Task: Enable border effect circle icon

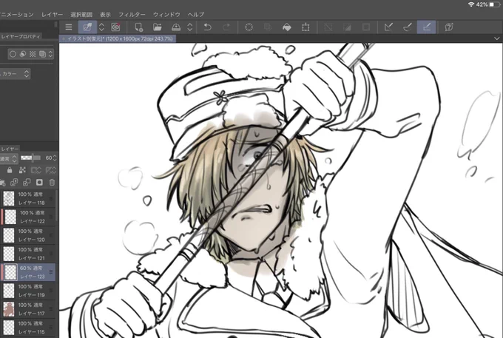Action: coord(13,54)
